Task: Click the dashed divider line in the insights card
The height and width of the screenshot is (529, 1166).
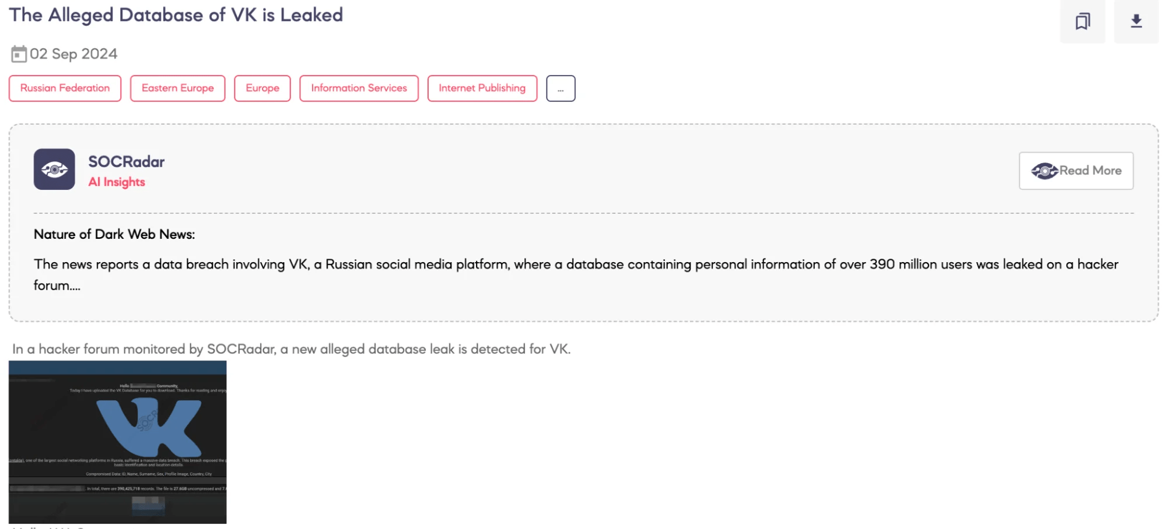Action: tap(583, 211)
